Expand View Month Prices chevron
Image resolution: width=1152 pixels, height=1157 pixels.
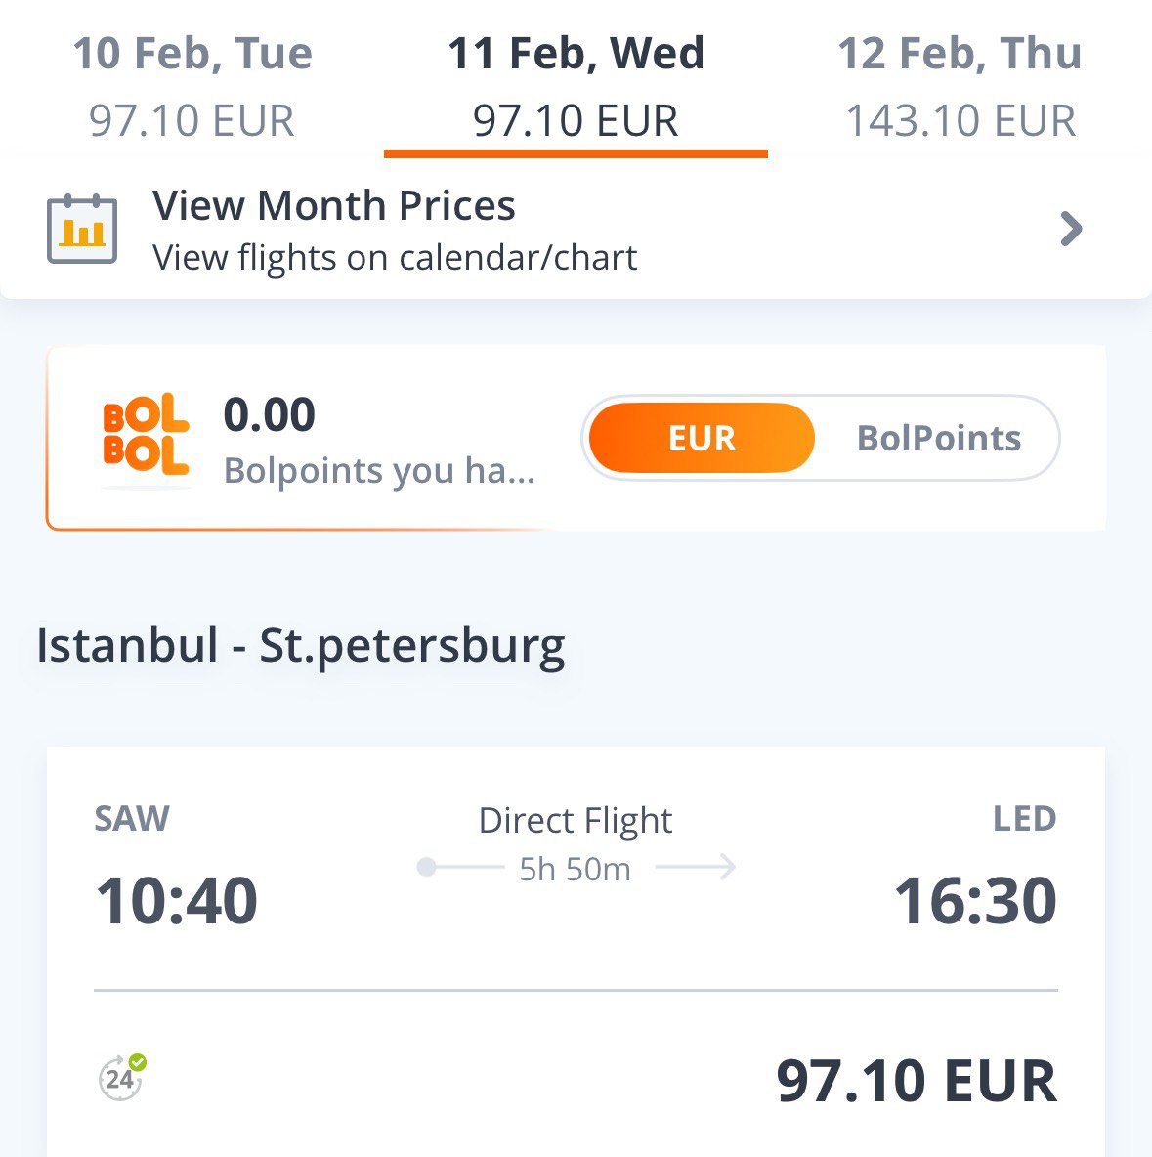click(1071, 229)
